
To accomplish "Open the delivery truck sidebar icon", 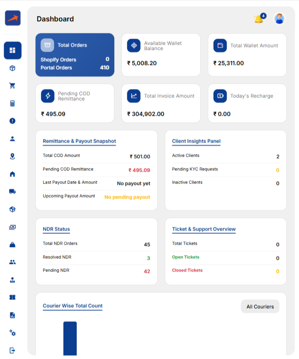I will coord(12,191).
